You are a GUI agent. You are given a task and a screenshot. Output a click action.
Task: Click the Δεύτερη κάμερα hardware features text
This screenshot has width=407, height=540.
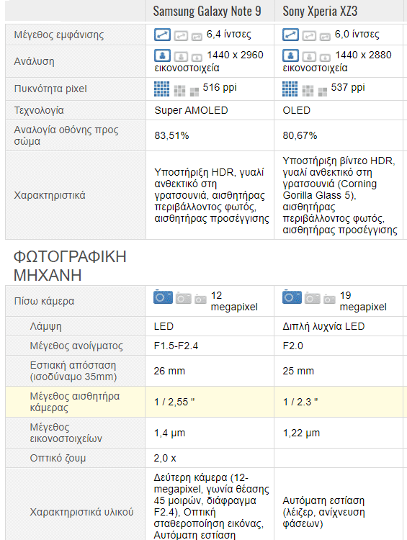point(212,506)
